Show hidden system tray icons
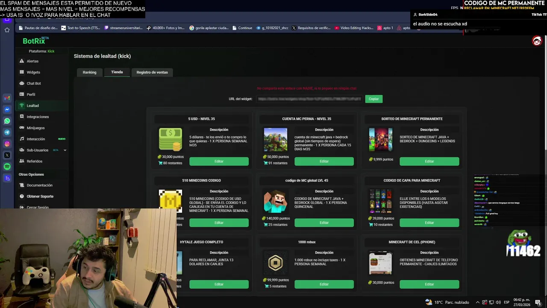Screen dimensions: 547x308 click(x=478, y=302)
